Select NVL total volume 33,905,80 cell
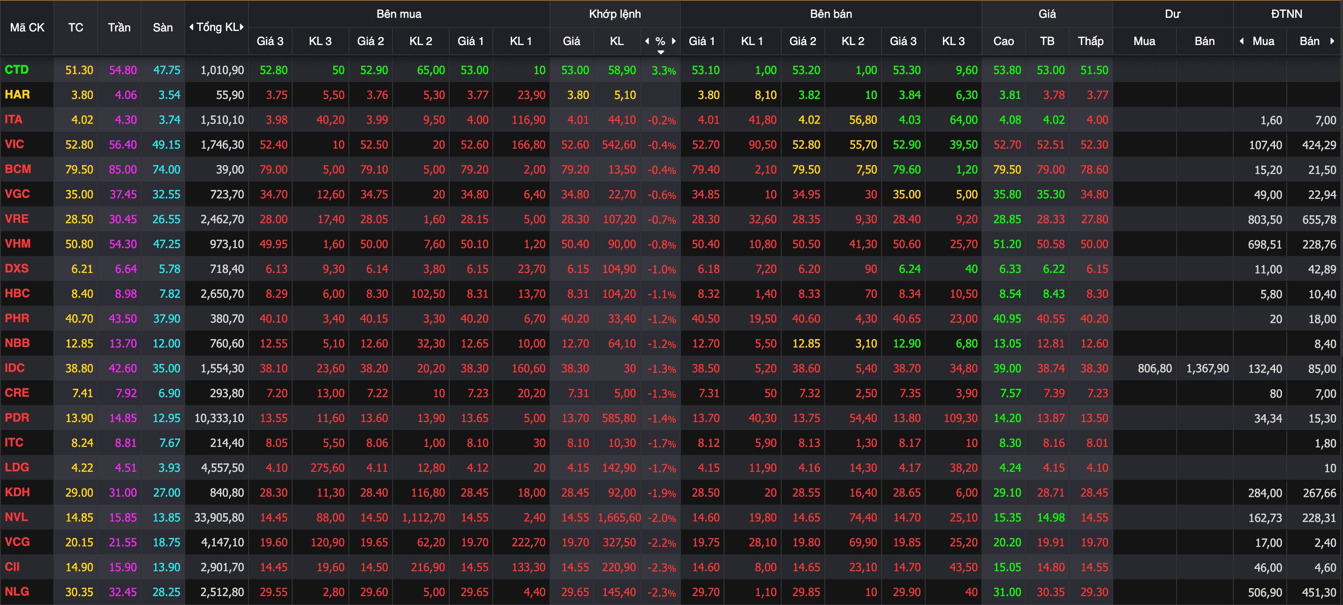Screen dimensions: 1343x605 [x=219, y=517]
